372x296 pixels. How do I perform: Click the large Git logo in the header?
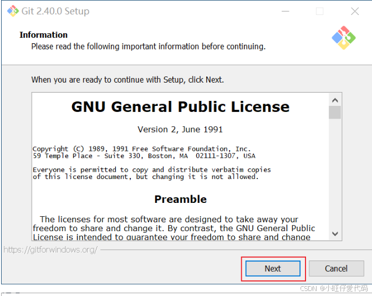click(344, 38)
